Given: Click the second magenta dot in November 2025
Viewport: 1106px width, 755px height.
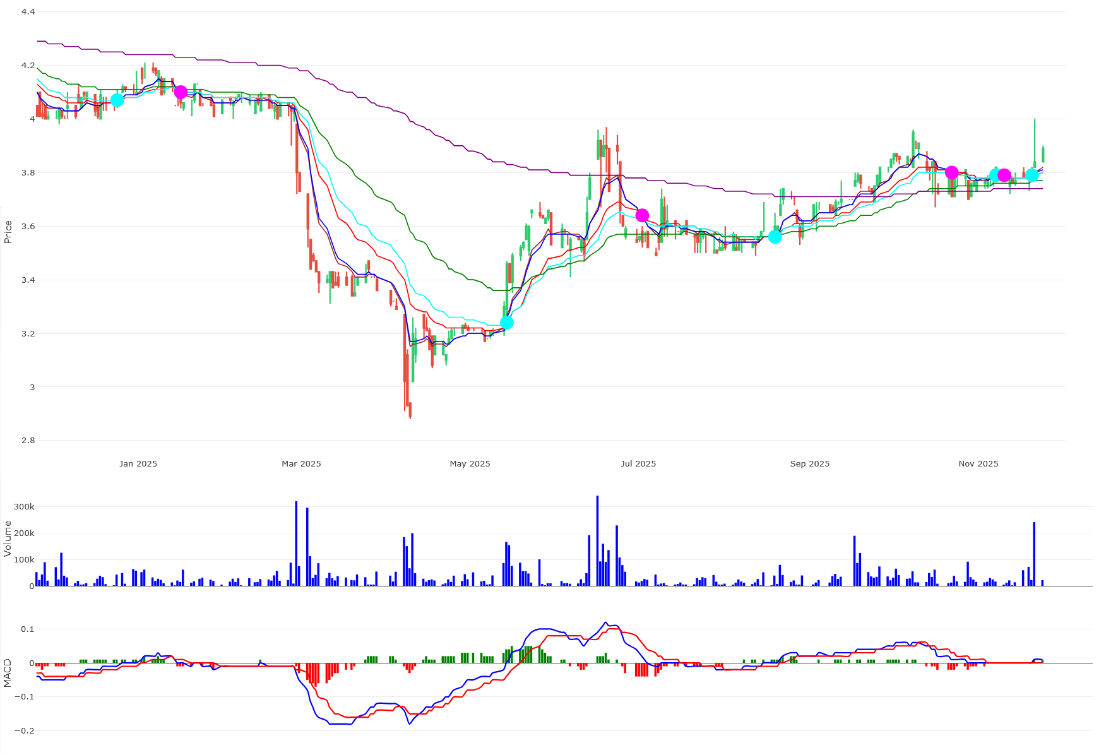Looking at the screenshot, I should pyautogui.click(x=1004, y=176).
